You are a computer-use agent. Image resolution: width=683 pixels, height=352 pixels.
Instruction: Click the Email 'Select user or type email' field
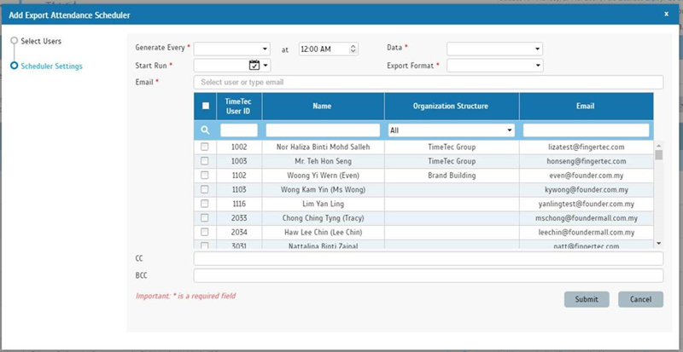429,82
